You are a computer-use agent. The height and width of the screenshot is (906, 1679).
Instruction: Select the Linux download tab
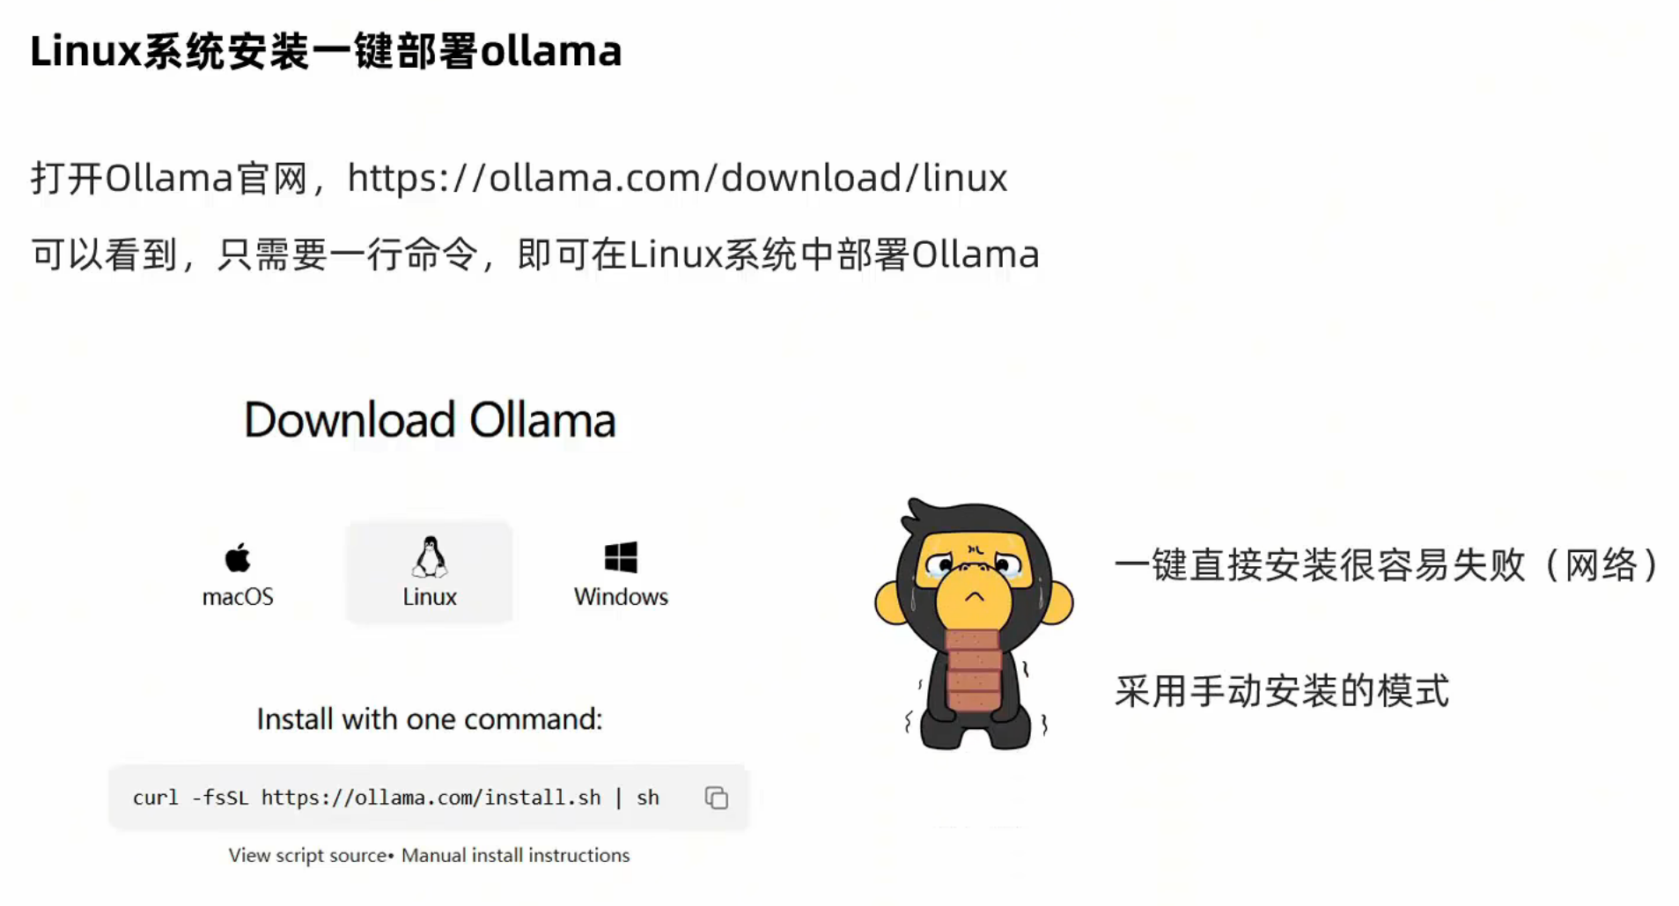pyautogui.click(x=430, y=572)
